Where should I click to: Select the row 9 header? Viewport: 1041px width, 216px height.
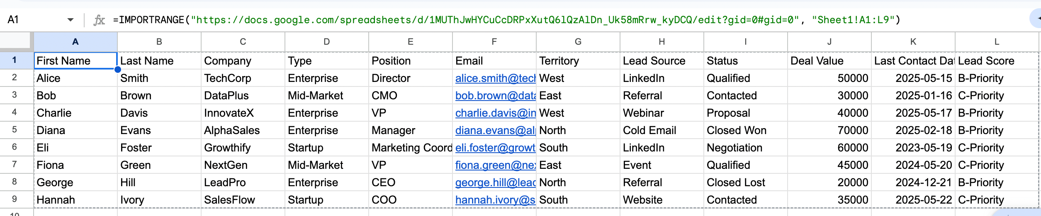(x=15, y=199)
